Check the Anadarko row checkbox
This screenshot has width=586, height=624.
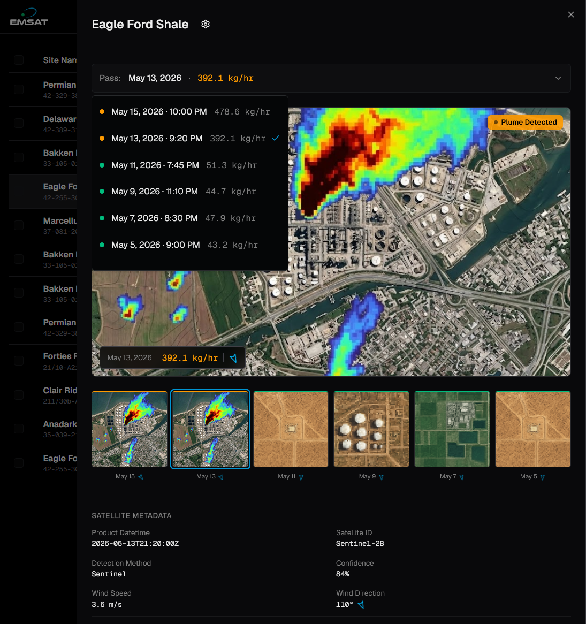click(x=19, y=429)
